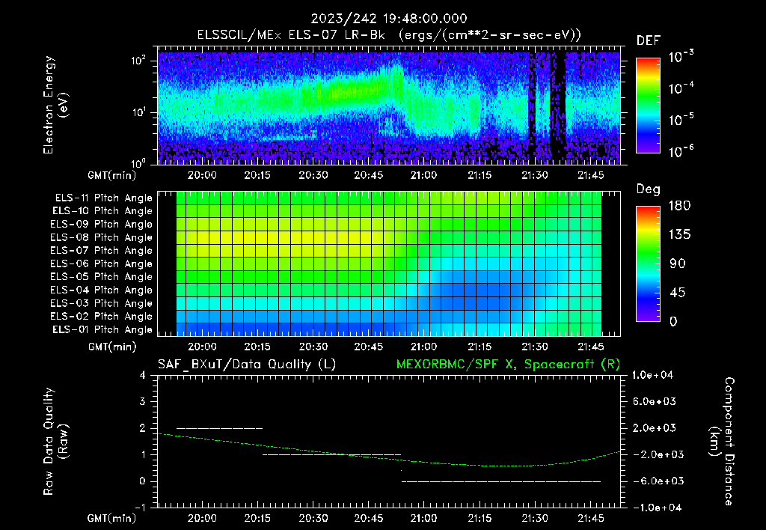This screenshot has height=530, width=766.
Task: Select the 10^-6 tick on DEF scale
Action: click(681, 151)
